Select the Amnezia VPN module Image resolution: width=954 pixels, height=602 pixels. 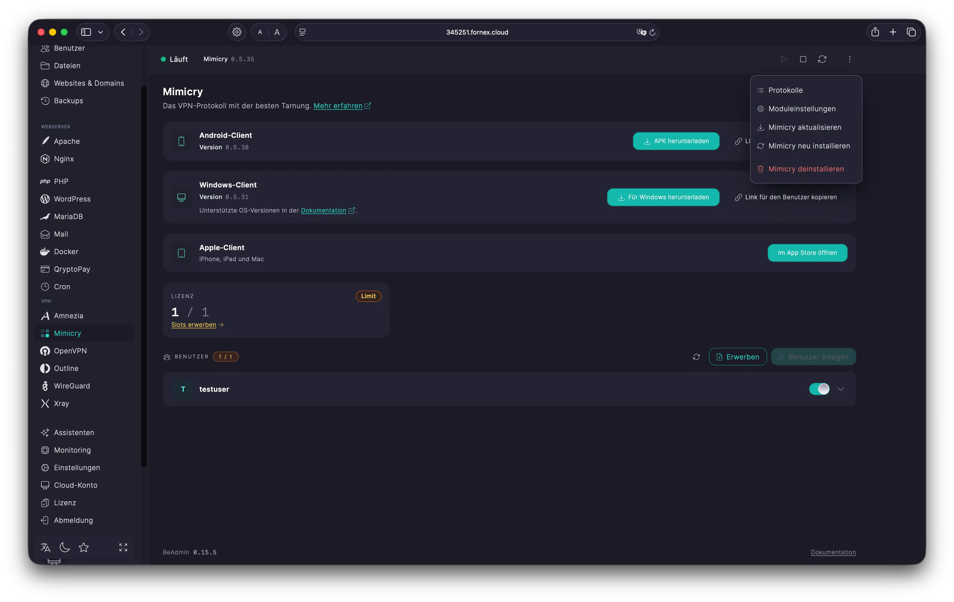click(62, 316)
